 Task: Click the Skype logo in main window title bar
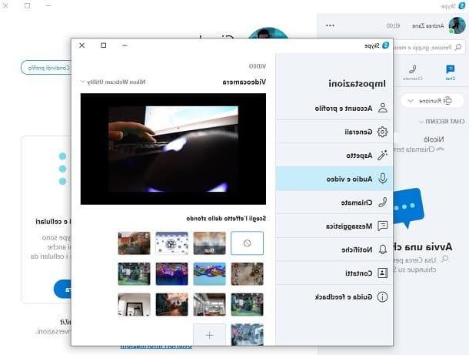point(462,5)
